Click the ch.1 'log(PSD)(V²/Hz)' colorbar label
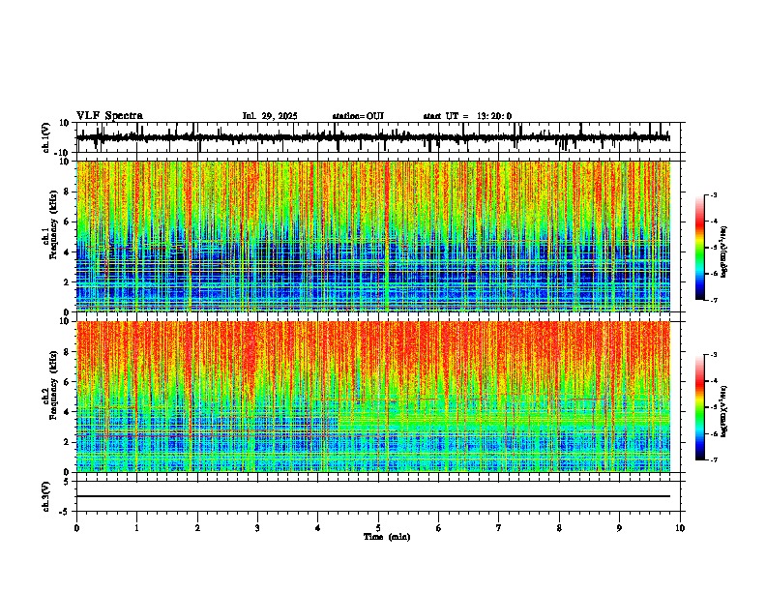The height and width of the screenshot is (592, 766). tap(723, 252)
